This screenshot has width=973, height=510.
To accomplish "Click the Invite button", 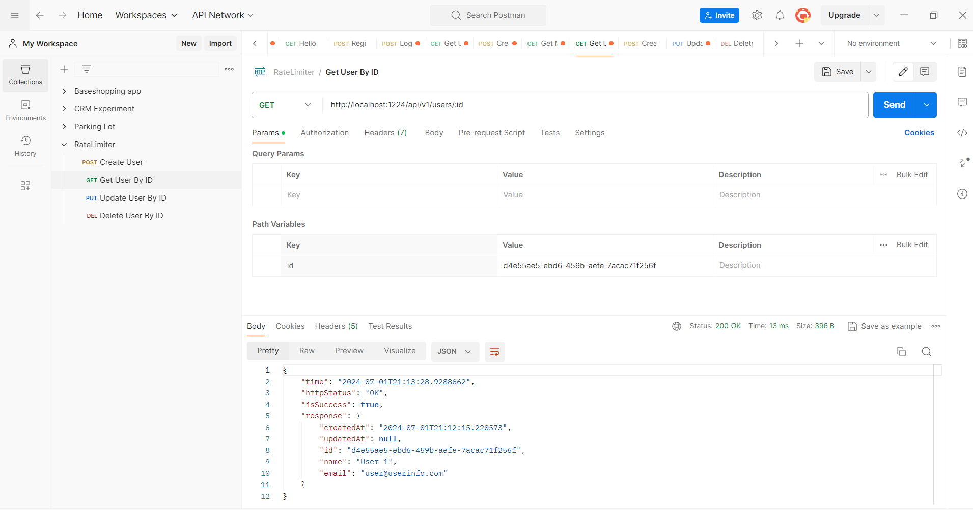I will point(719,15).
